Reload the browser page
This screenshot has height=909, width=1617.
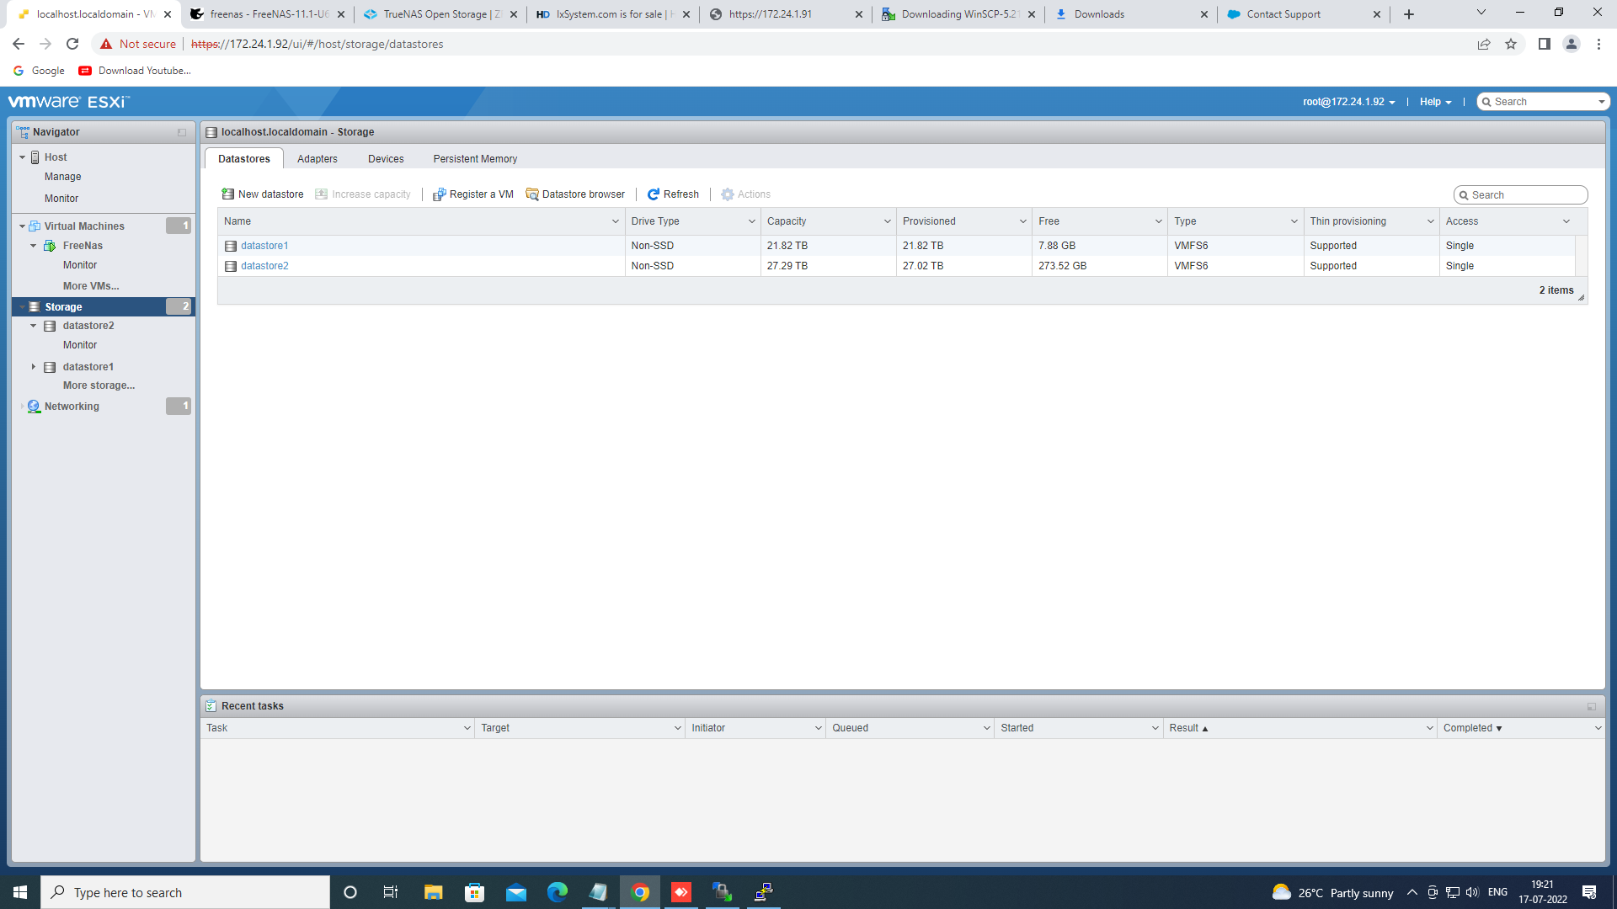72,44
